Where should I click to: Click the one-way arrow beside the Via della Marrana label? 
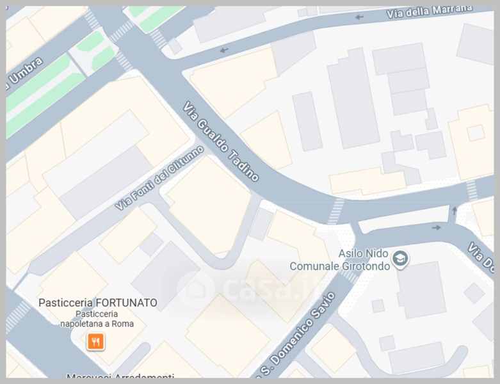click(x=360, y=17)
